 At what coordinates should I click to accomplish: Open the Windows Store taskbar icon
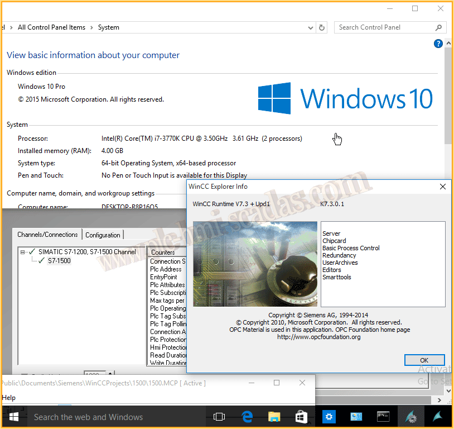(x=301, y=417)
